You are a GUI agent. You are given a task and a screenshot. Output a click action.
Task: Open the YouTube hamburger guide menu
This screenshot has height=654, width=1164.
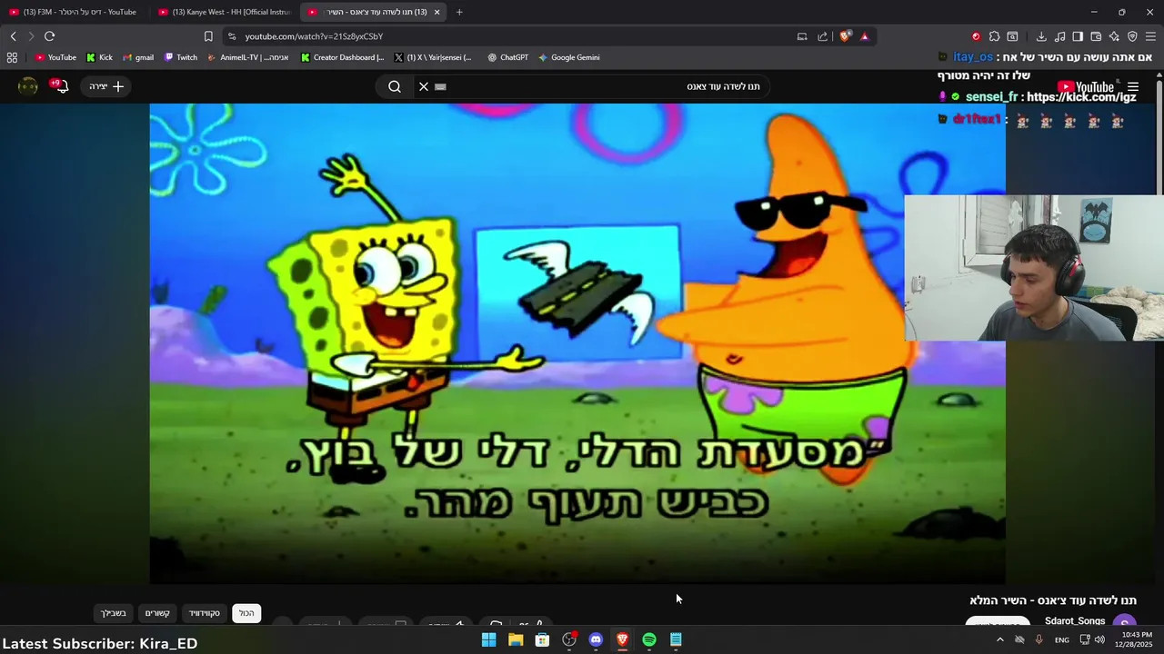[x=1133, y=87]
